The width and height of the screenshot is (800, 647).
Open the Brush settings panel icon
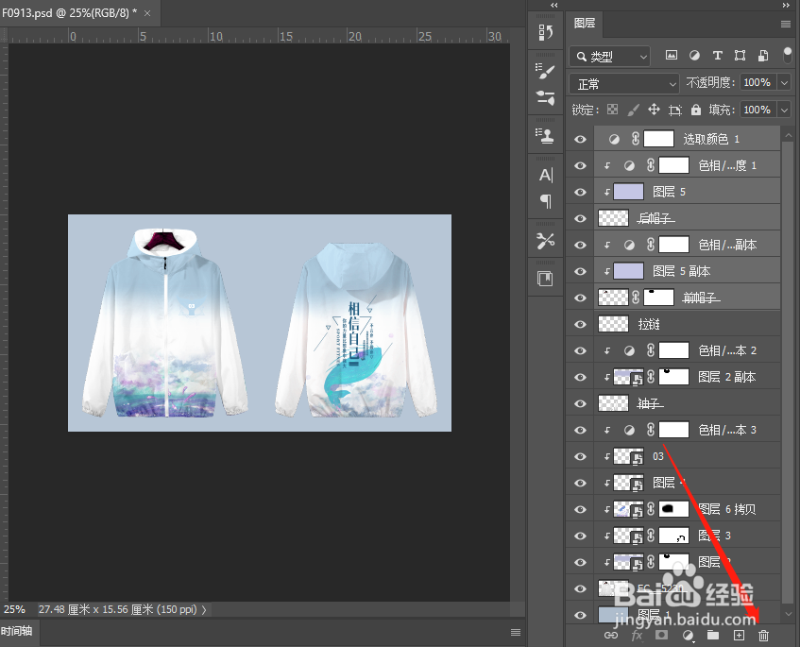pyautogui.click(x=545, y=71)
